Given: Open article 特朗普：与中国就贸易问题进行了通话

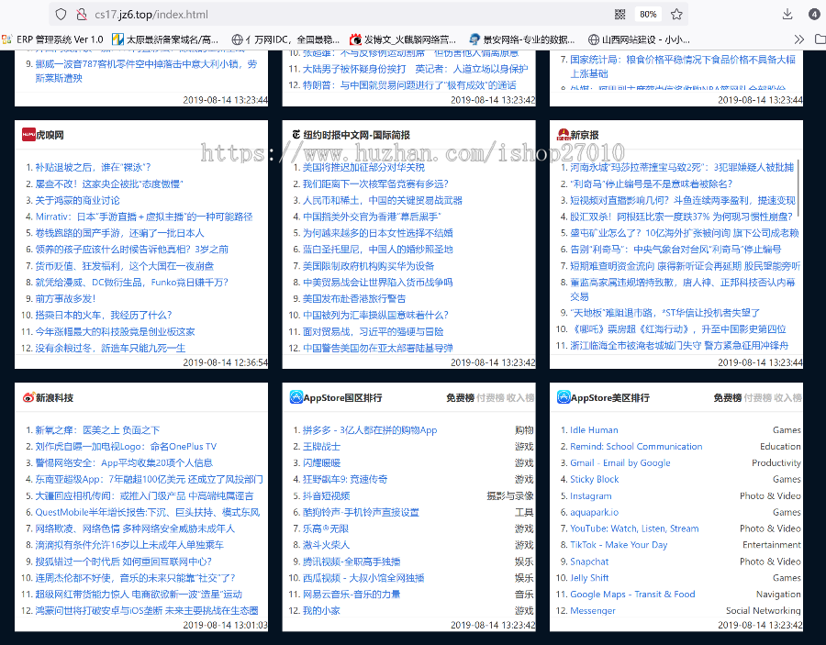Looking at the screenshot, I should pyautogui.click(x=409, y=85).
